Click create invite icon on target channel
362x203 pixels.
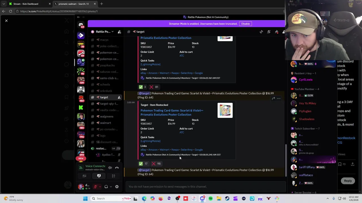(x=119, y=97)
